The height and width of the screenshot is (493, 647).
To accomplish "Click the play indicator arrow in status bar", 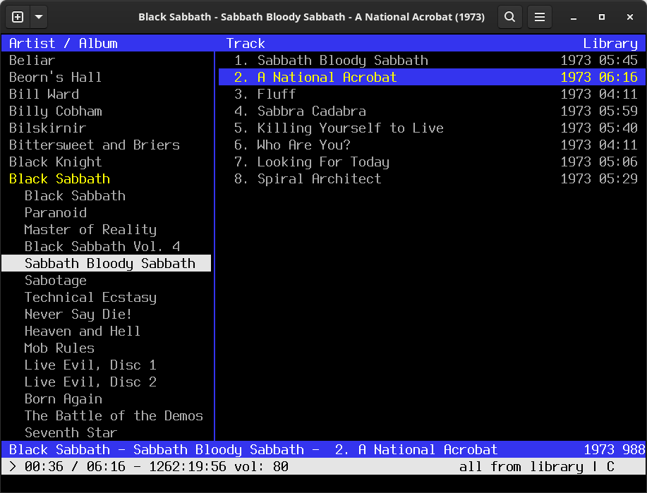I will tap(13, 467).
